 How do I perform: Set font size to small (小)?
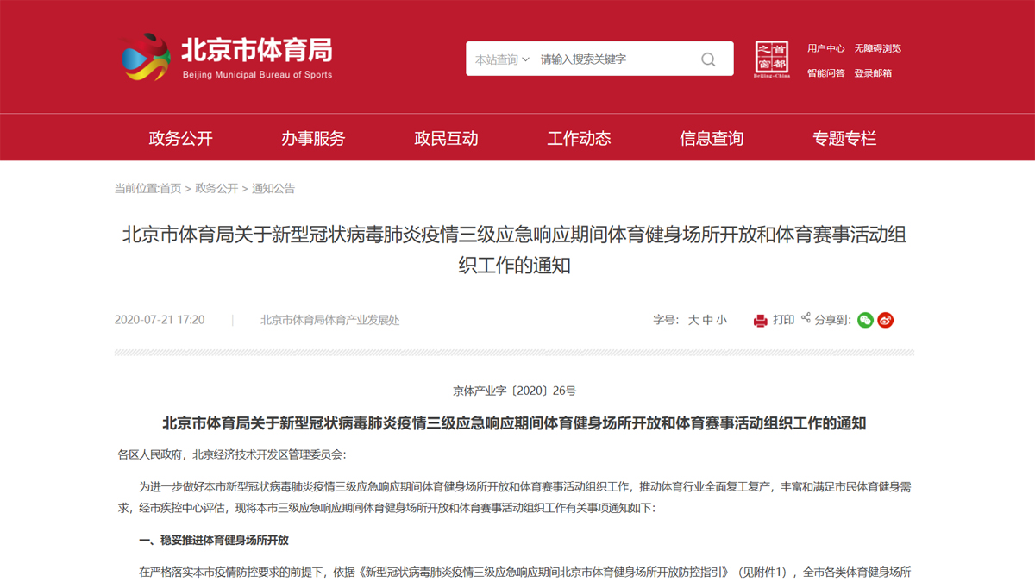pos(722,320)
